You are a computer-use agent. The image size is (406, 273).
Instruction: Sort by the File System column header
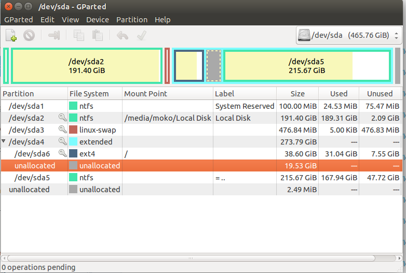click(89, 94)
